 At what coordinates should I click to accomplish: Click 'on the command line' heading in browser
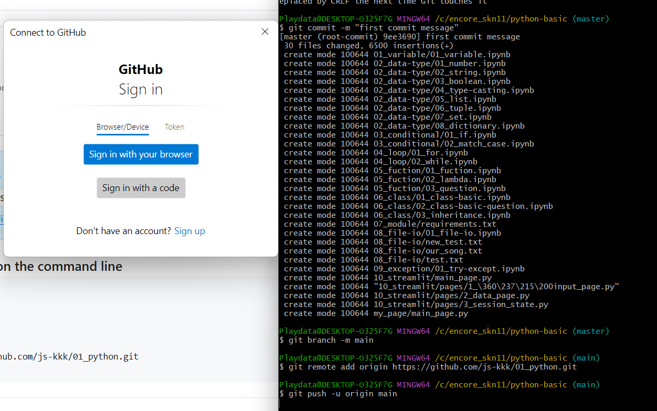click(61, 267)
